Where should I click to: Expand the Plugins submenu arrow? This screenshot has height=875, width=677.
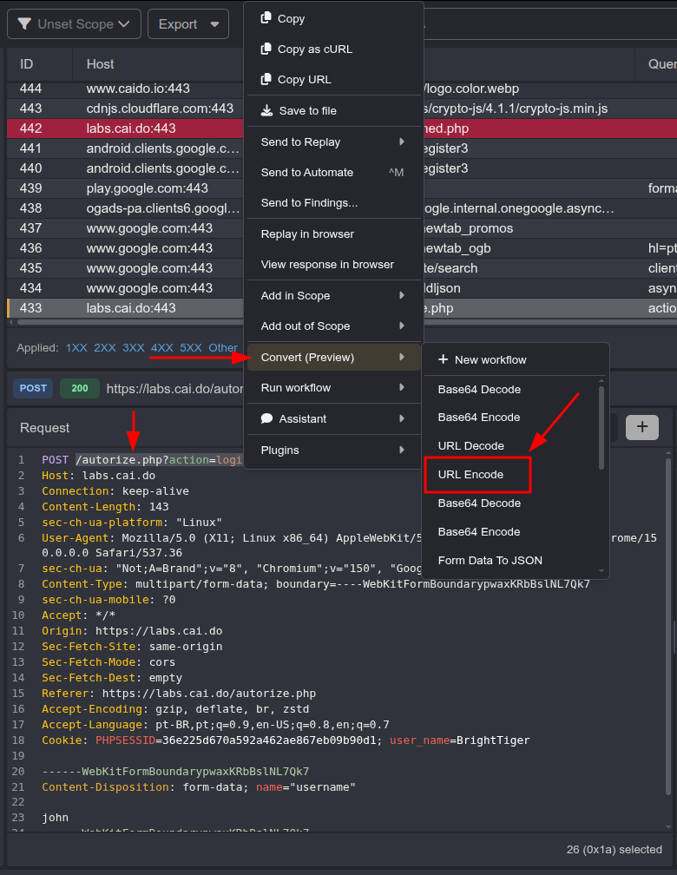point(402,450)
